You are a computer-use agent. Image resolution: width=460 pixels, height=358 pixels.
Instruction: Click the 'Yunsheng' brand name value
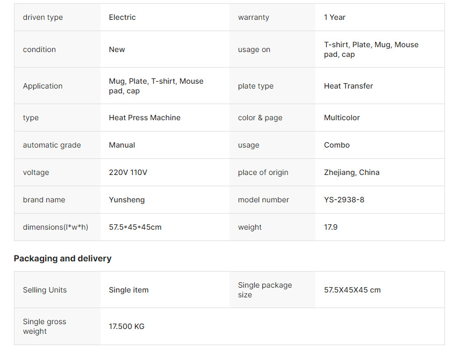pos(127,200)
